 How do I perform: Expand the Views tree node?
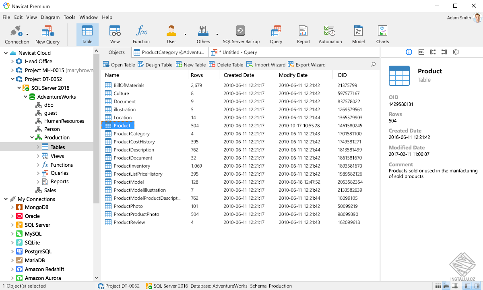click(38, 156)
